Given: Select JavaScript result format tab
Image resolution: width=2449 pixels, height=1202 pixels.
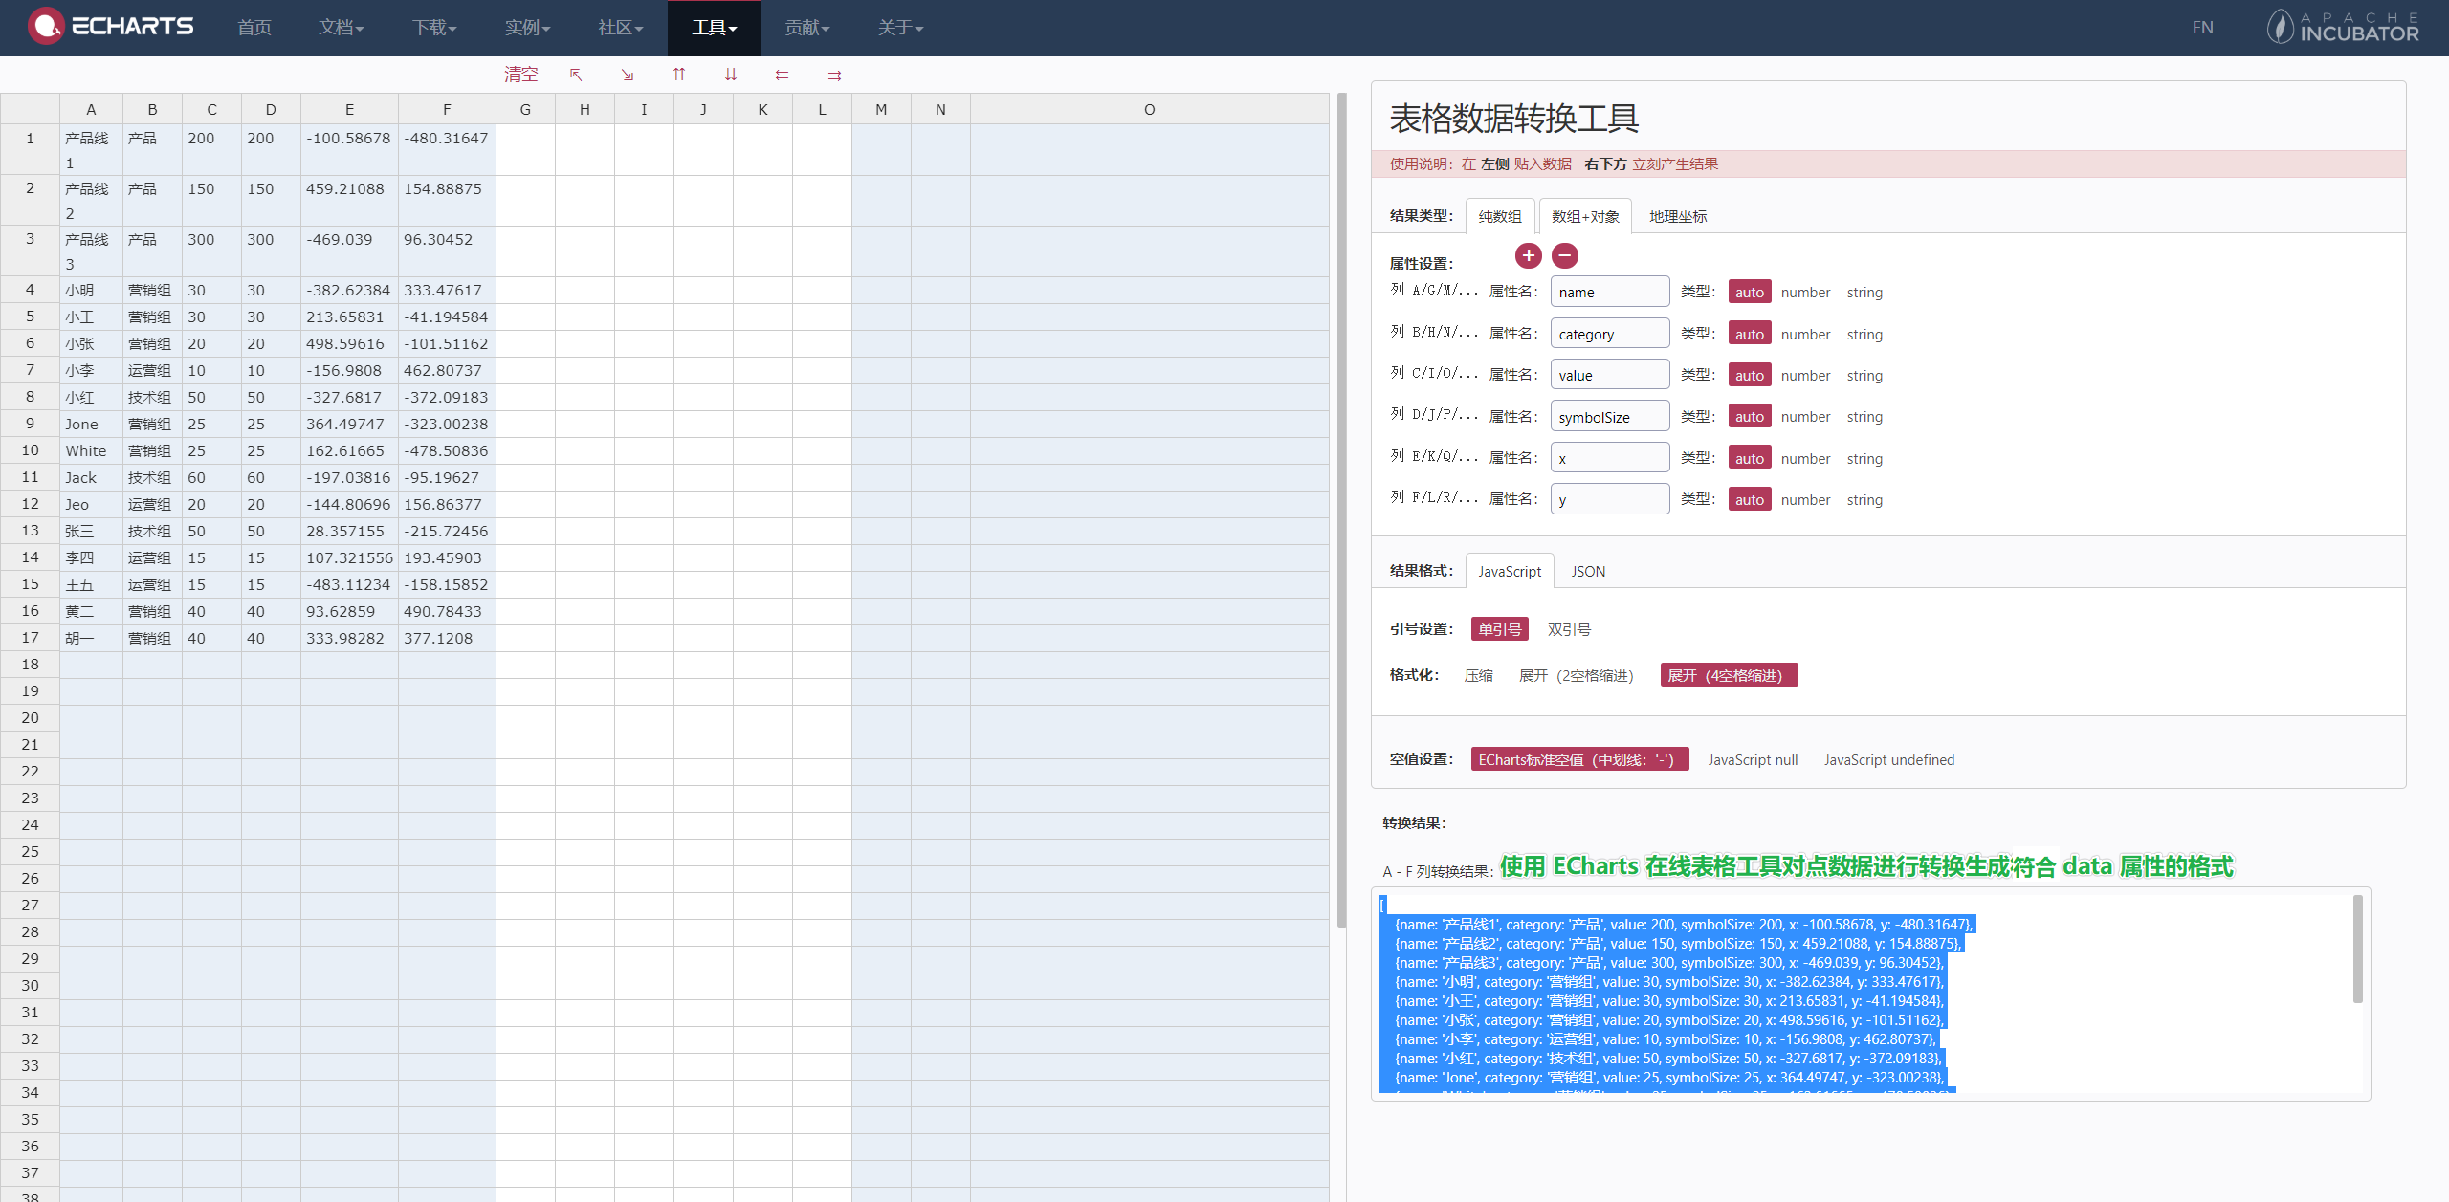Looking at the screenshot, I should click(x=1510, y=571).
